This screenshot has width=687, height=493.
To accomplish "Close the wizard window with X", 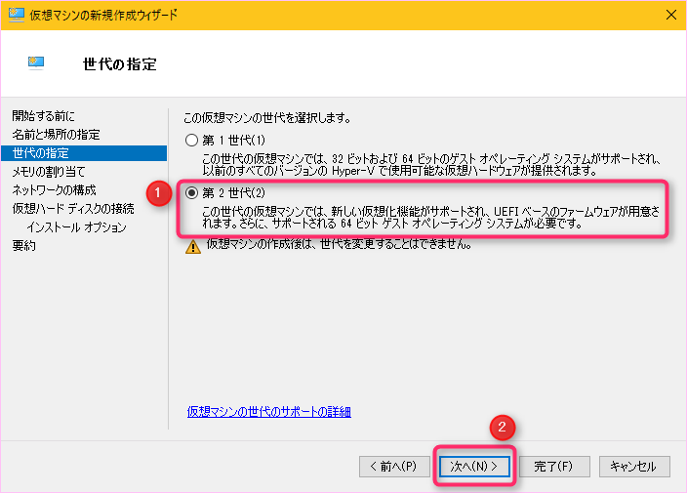I will pos(670,15).
